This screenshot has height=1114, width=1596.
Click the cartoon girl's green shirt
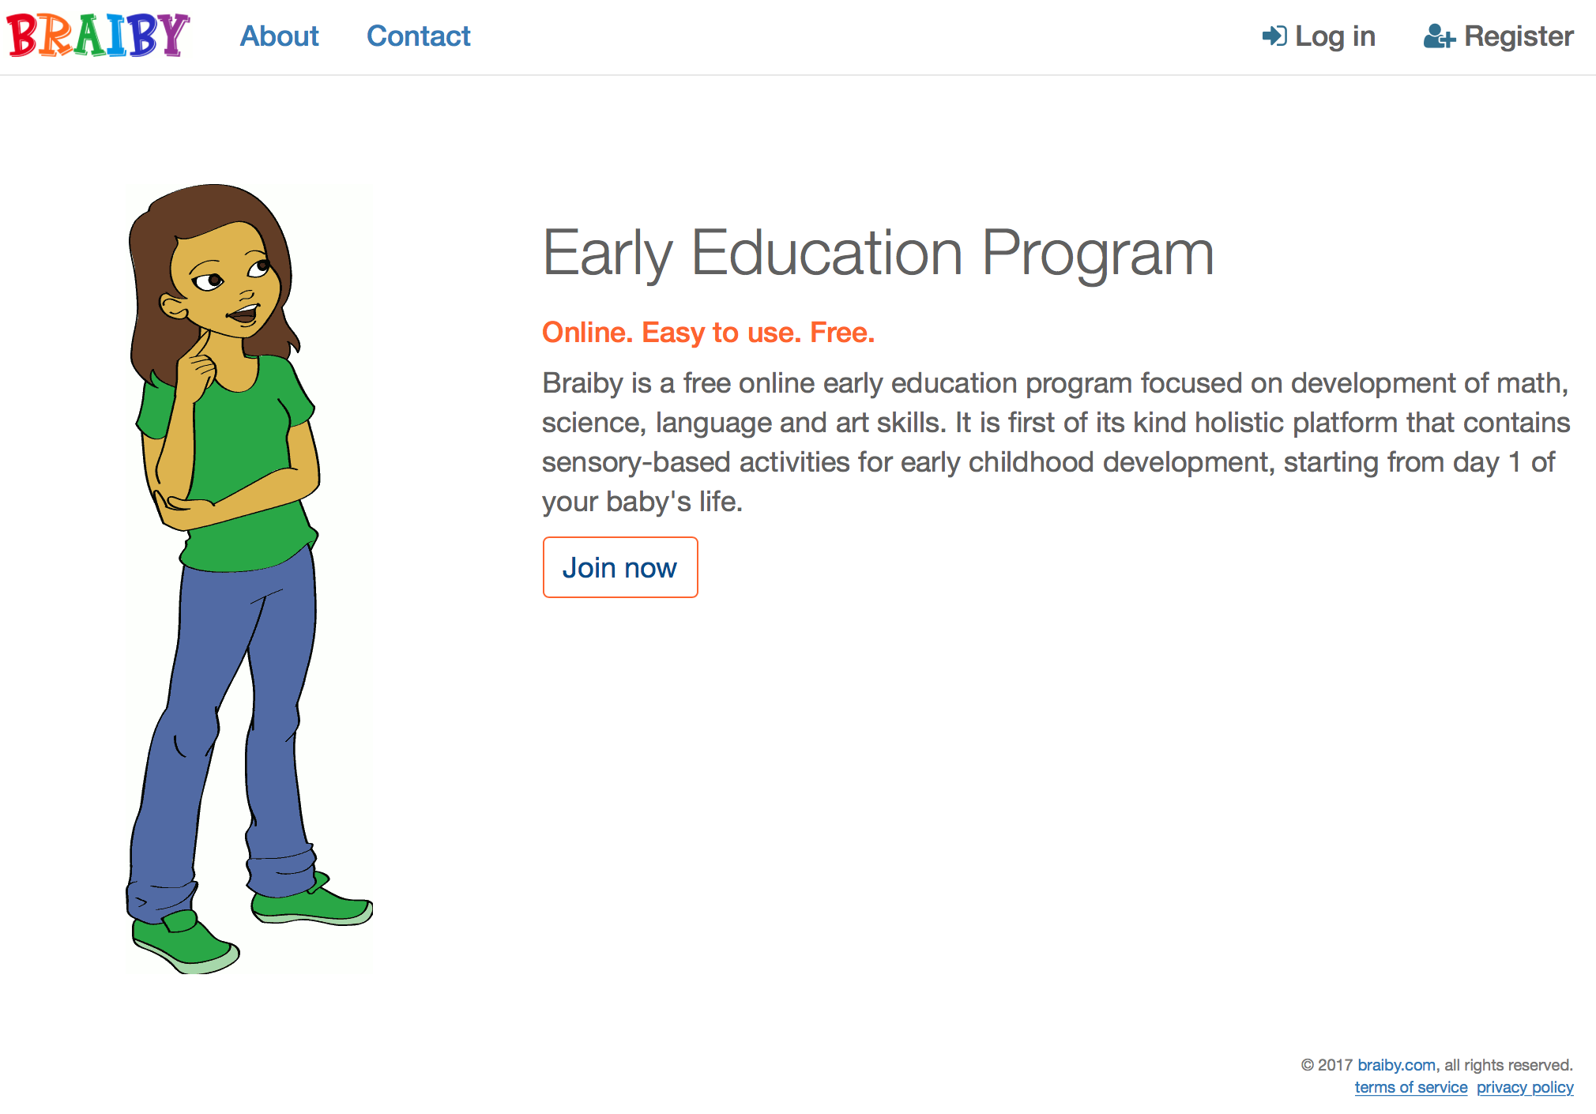245,442
